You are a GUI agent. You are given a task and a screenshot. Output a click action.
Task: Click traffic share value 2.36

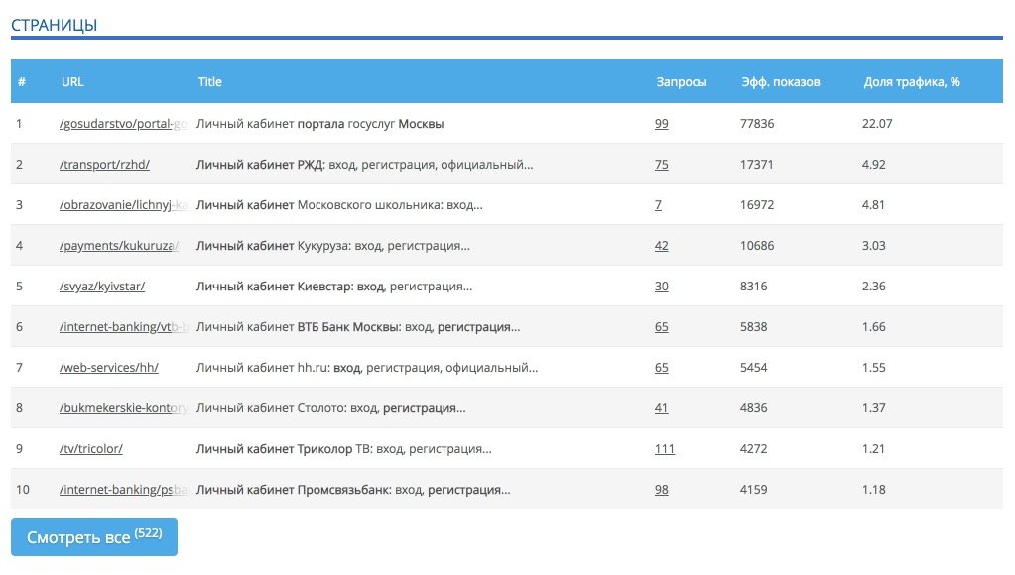tap(873, 287)
